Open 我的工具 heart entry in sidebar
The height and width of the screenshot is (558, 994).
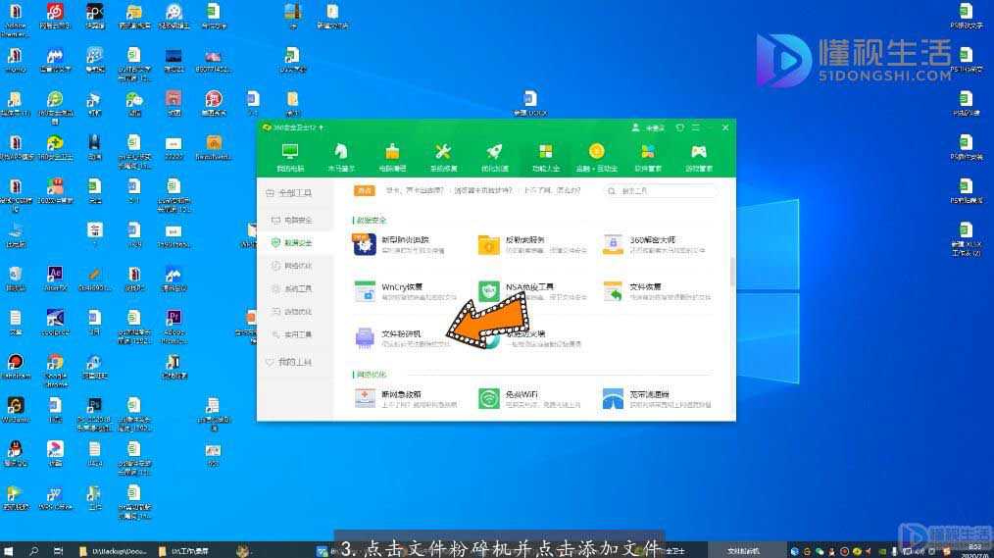click(x=295, y=362)
